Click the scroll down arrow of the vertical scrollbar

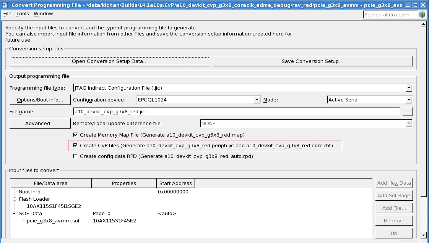tap(423, 235)
